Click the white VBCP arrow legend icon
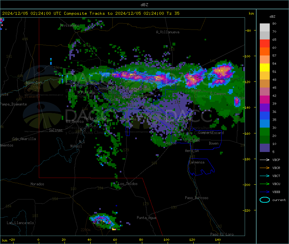This screenshot has width=289, height=244. pos(265,160)
